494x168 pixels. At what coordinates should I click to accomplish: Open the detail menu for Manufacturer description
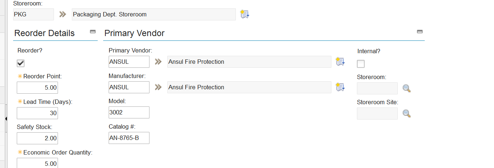pyautogui.click(x=340, y=87)
